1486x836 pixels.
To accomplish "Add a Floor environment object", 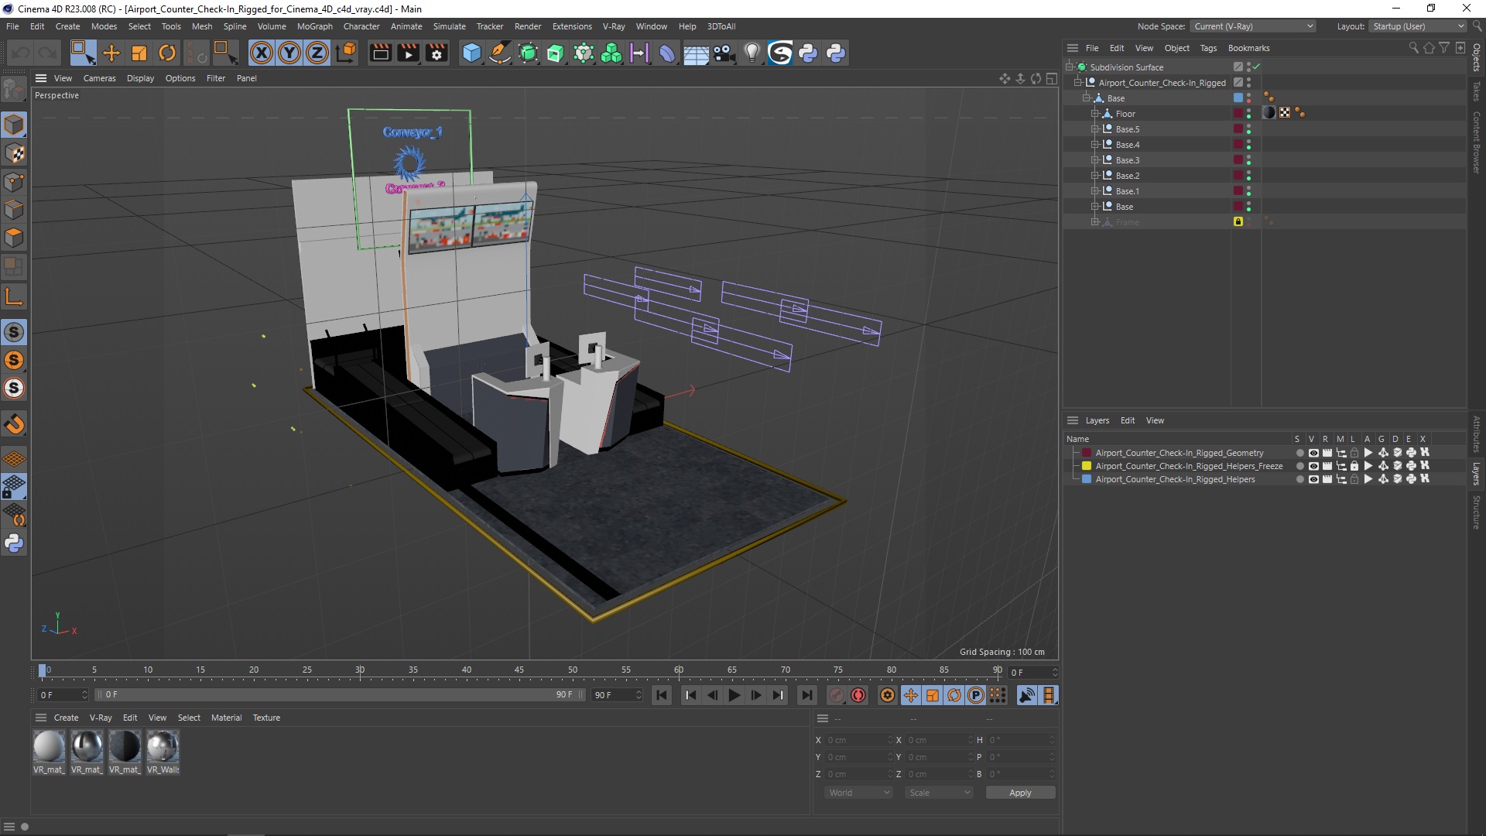I will click(695, 53).
